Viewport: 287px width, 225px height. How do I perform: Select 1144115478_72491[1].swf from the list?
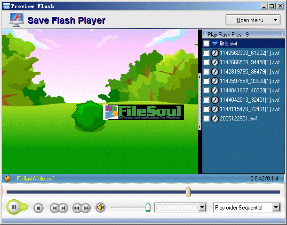coord(249,109)
